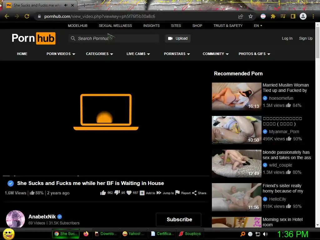Open the AnabelxNik channel name link
320x240 pixels.
[x=42, y=217]
